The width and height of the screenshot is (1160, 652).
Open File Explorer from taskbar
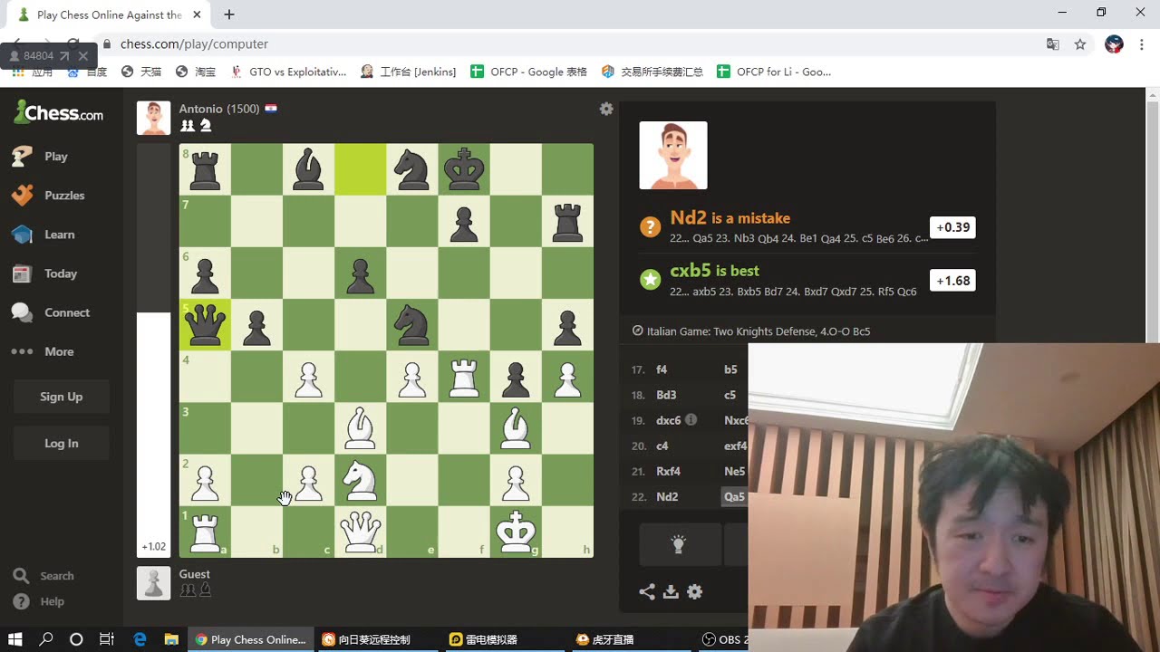(171, 639)
